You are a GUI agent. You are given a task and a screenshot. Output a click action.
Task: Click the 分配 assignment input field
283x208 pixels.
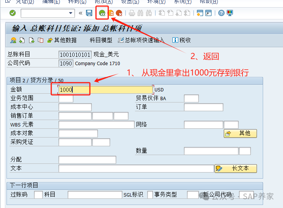[x=87, y=160]
